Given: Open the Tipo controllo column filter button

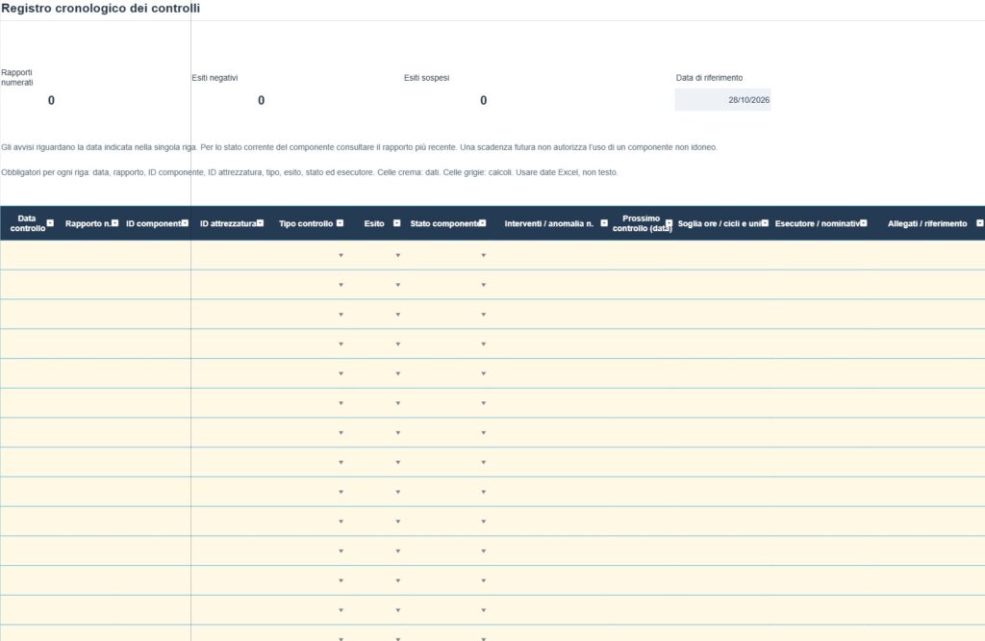Looking at the screenshot, I should [x=340, y=223].
